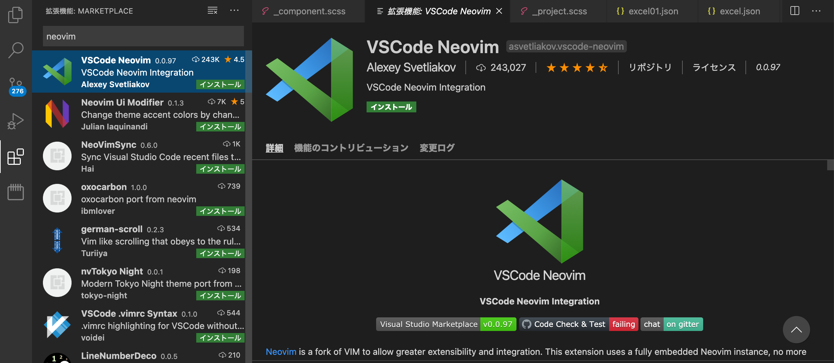Switch to _project.scss tab
Screen dimensions: 834x363
coord(558,11)
